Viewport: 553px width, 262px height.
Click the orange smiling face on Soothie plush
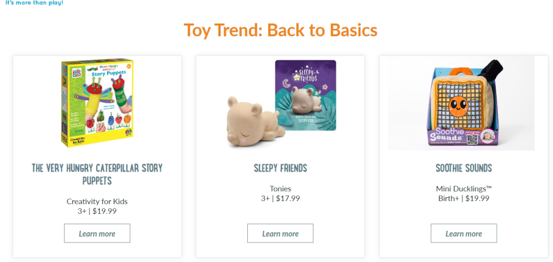click(457, 106)
